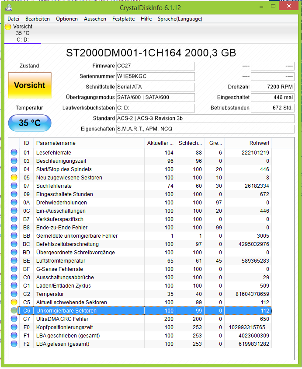The width and height of the screenshot is (302, 369).
Task: Click the Laufwerksbuchstaben field
Action: tap(155, 108)
